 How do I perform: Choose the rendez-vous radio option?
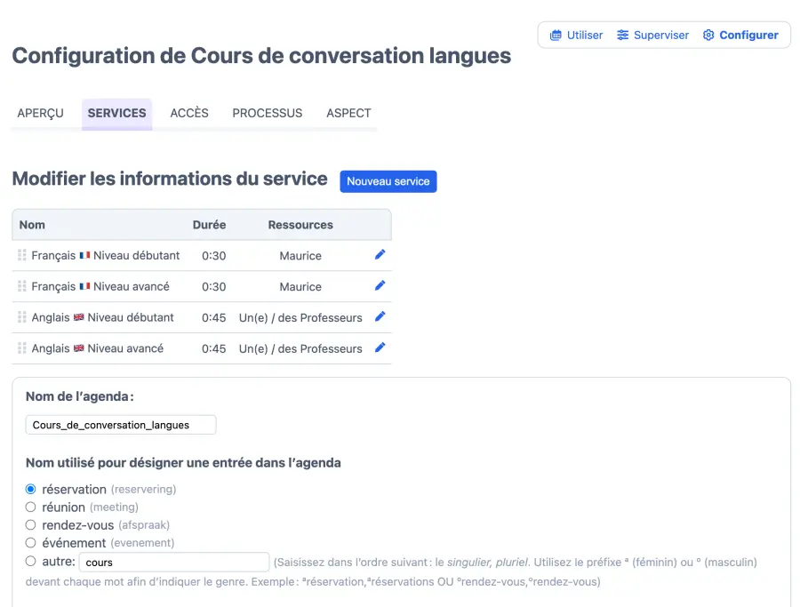tap(31, 525)
